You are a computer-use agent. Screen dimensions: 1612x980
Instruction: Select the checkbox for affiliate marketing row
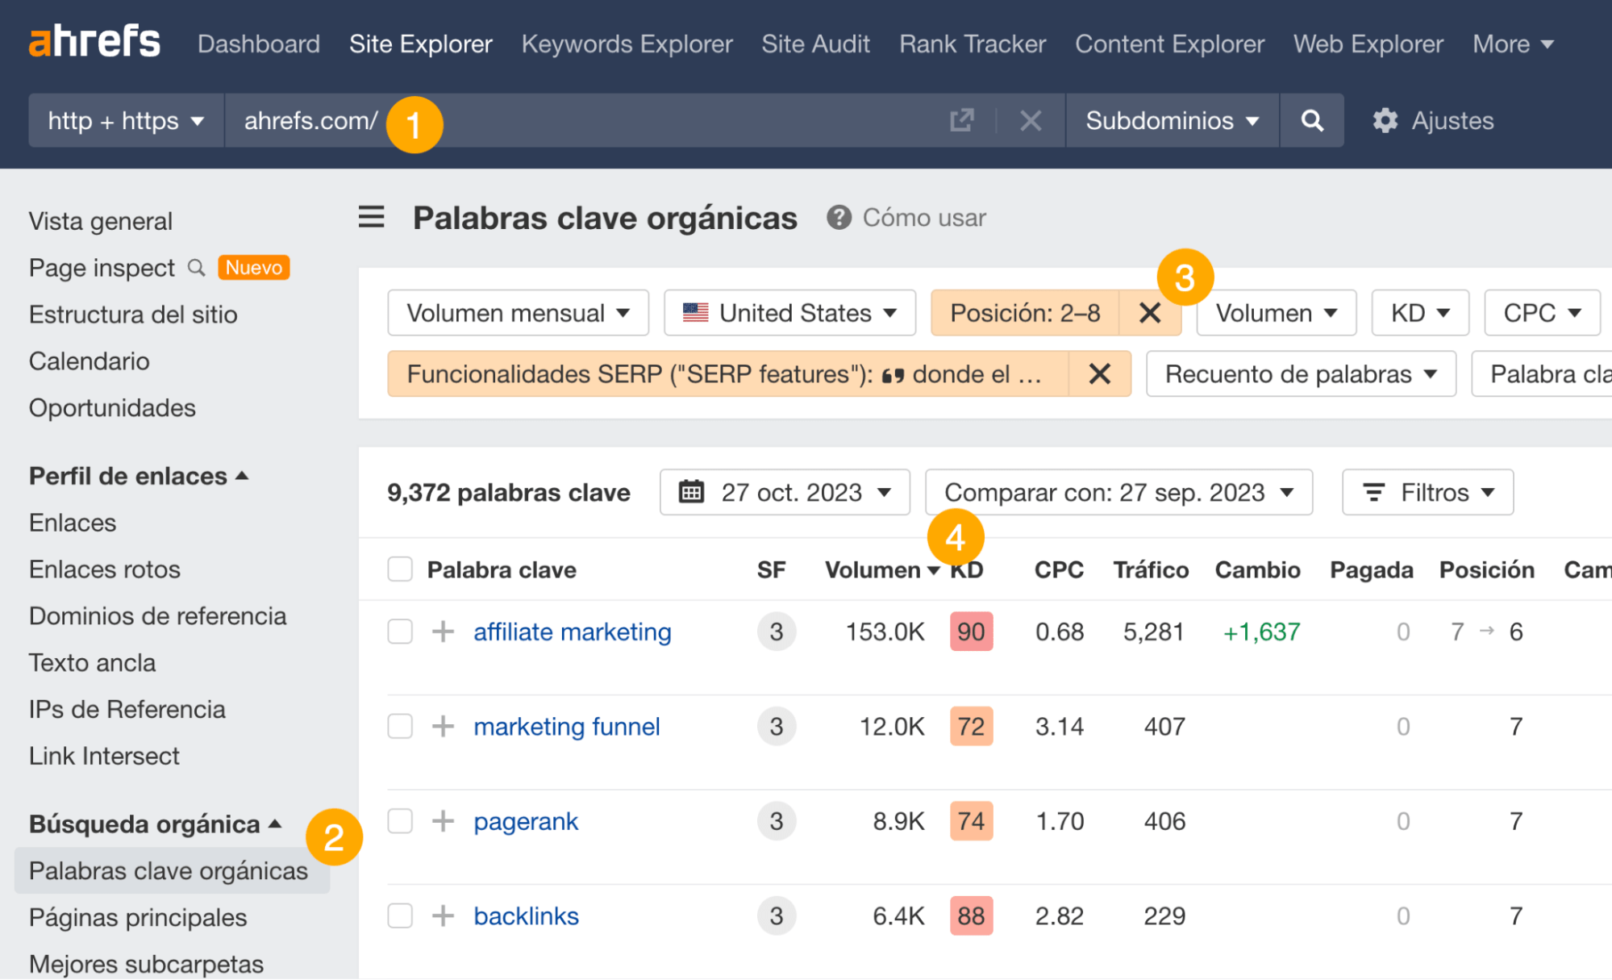click(x=399, y=632)
